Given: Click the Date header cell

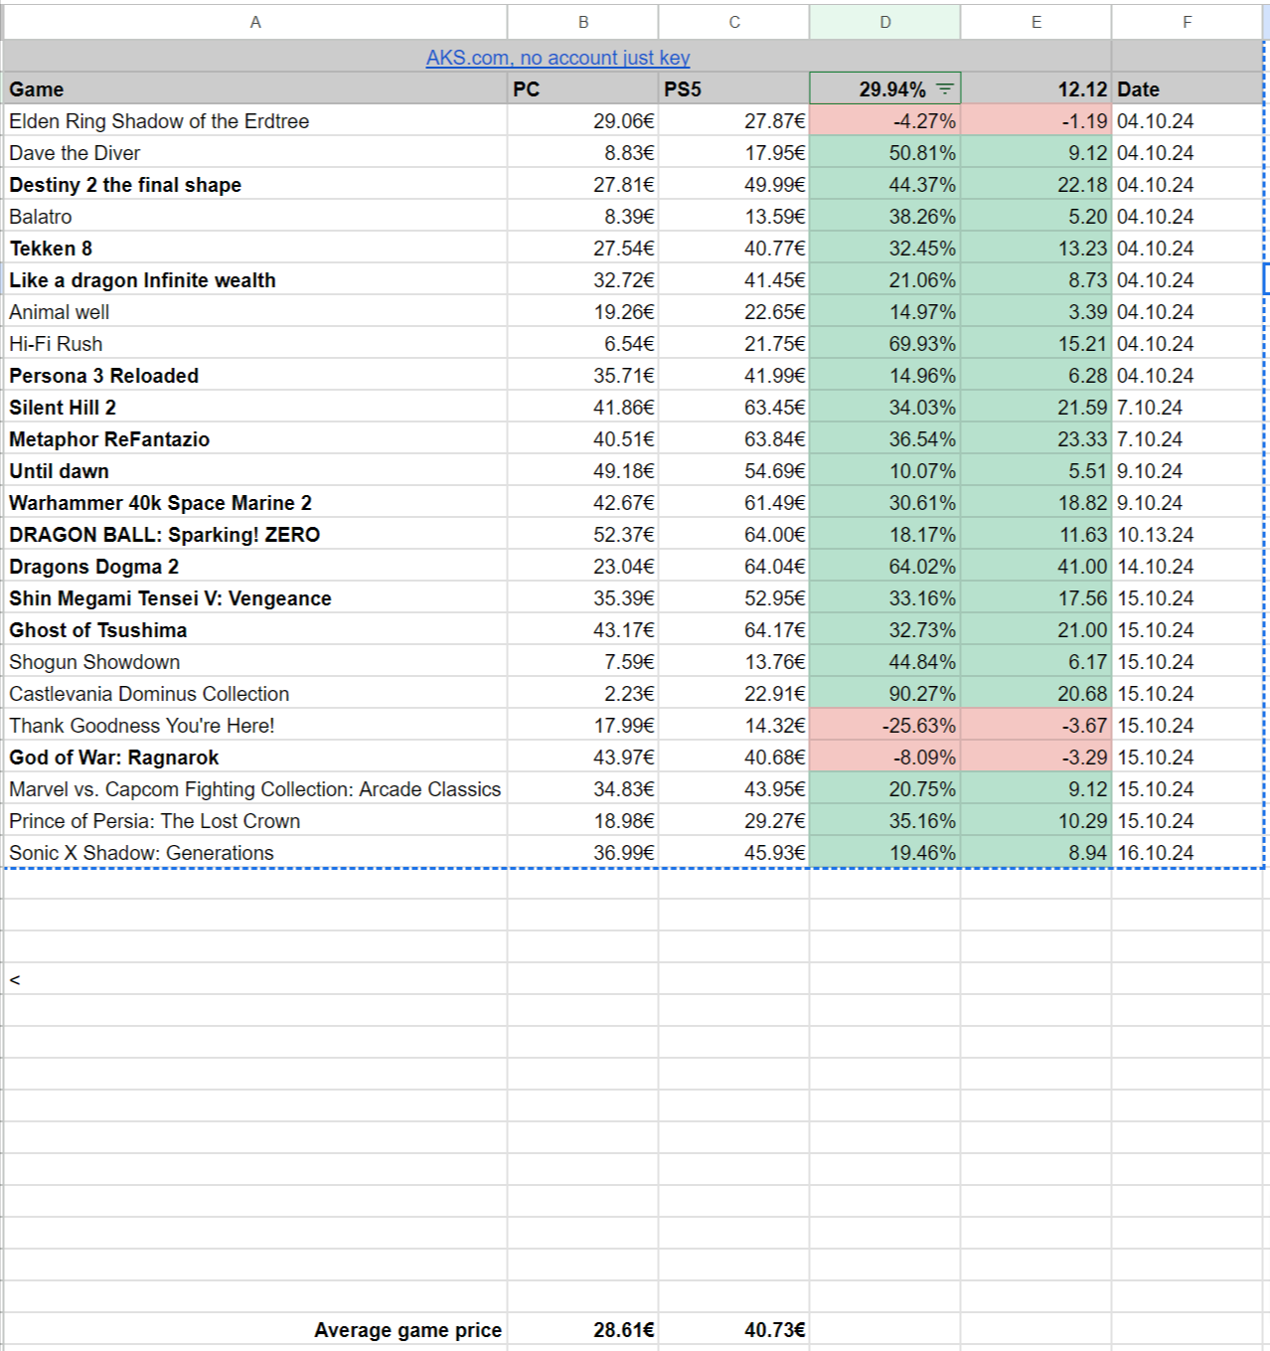Looking at the screenshot, I should (x=1188, y=89).
